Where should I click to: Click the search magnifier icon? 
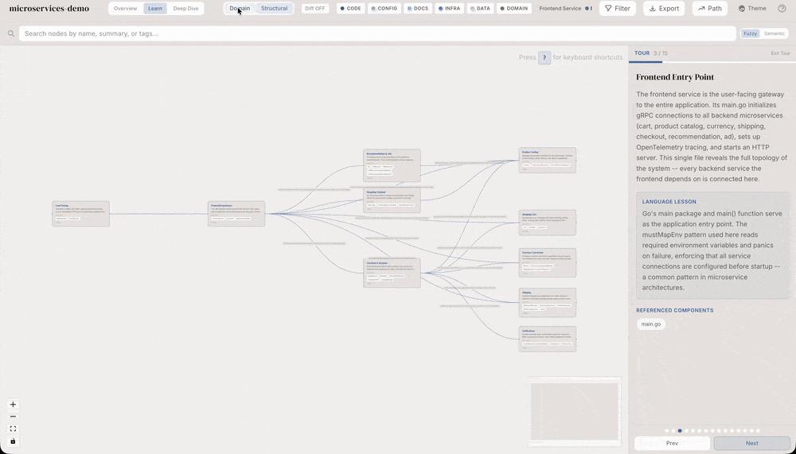click(x=10, y=33)
